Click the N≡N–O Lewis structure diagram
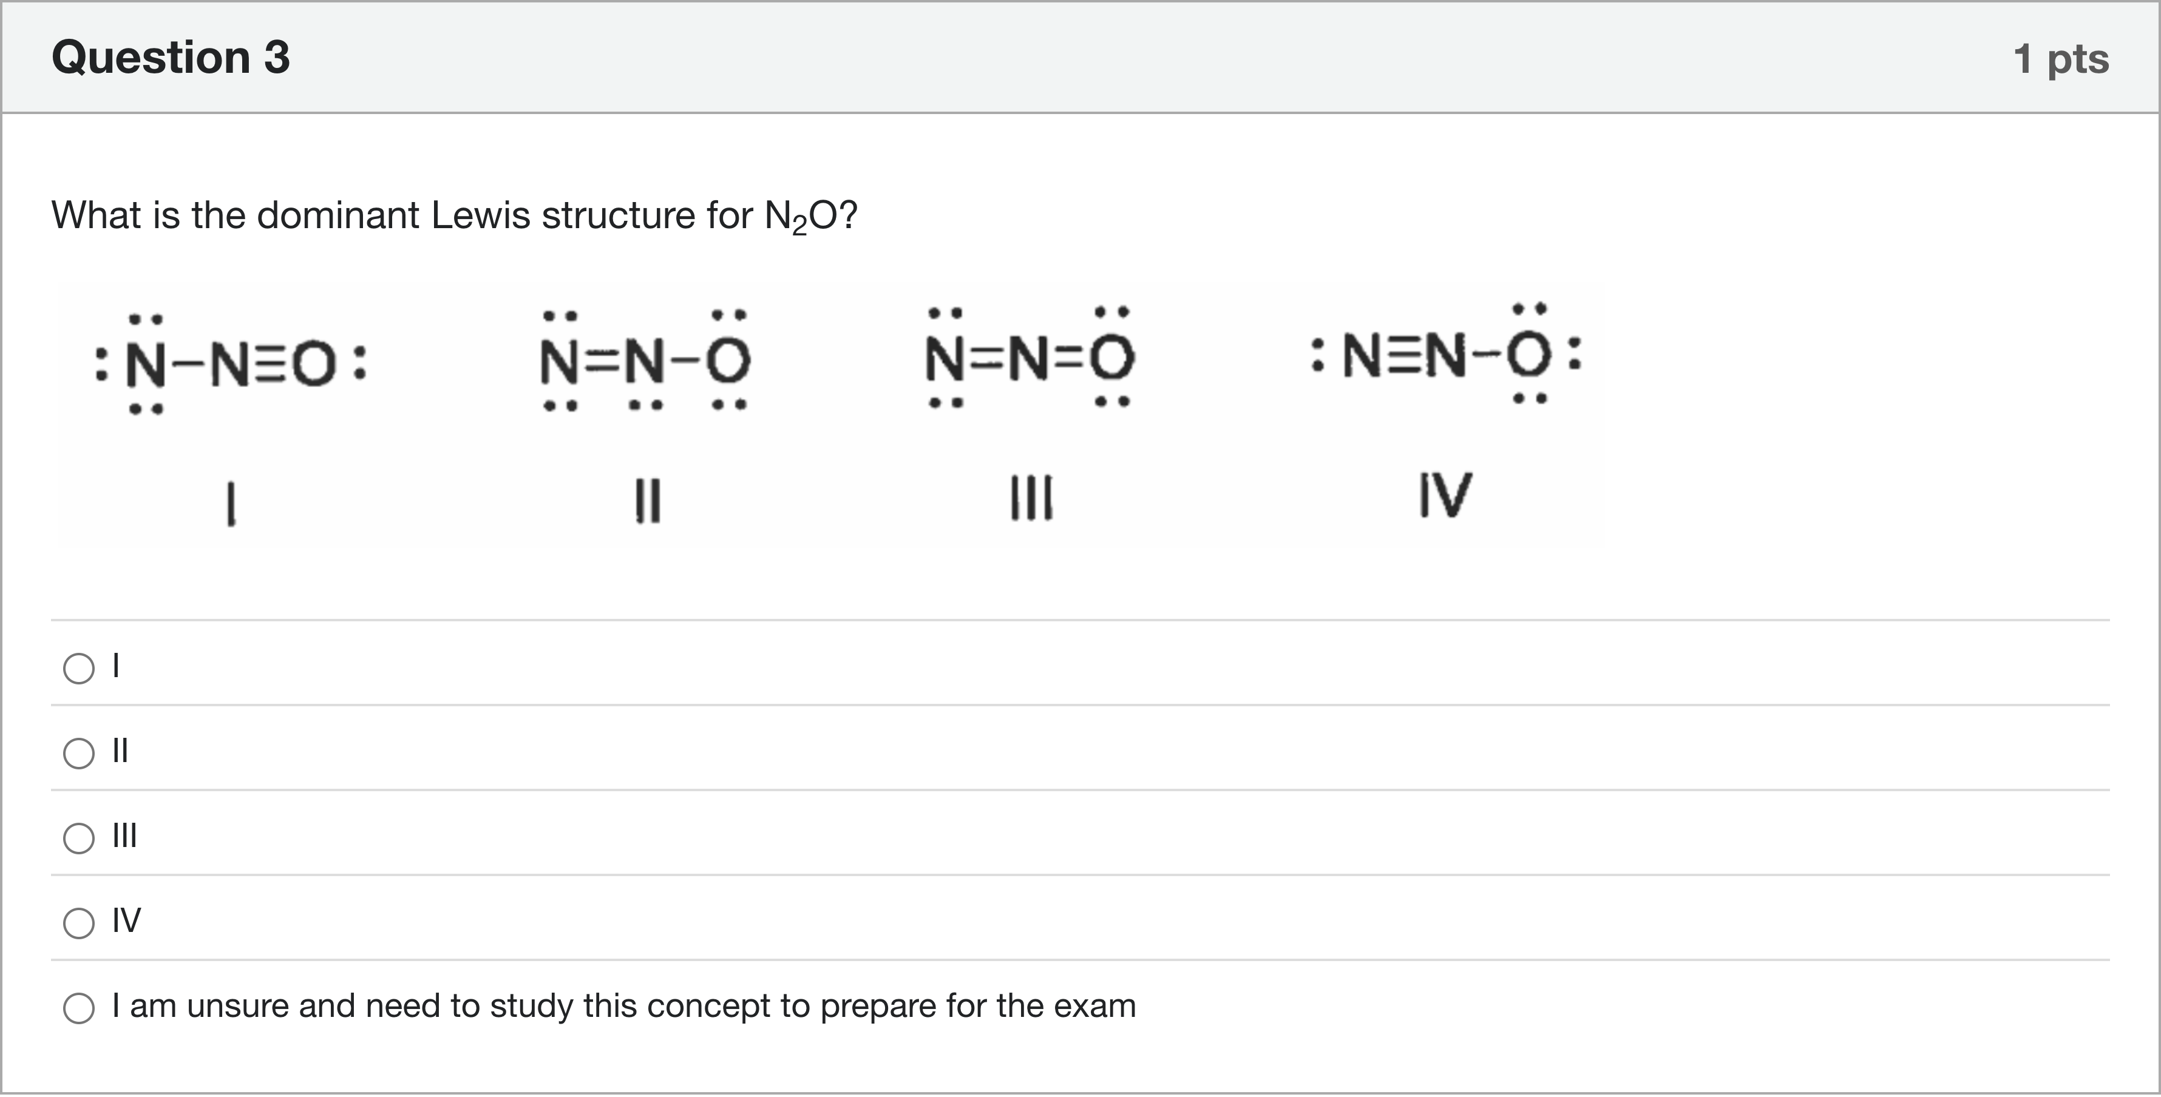Image resolution: width=2161 pixels, height=1097 pixels. (x=1445, y=355)
